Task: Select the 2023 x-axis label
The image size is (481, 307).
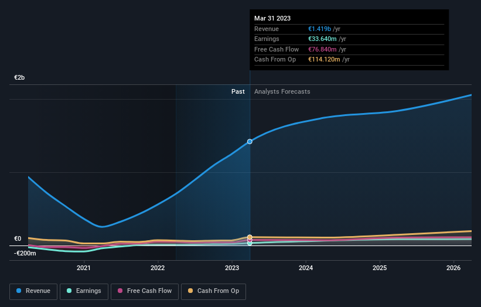Action: (232, 268)
